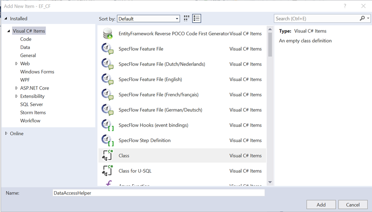Image resolution: width=372 pixels, height=212 pixels.
Task: Select 'SpecFlow Feature File (German/Deutsch)' text
Action: pyautogui.click(x=160, y=110)
